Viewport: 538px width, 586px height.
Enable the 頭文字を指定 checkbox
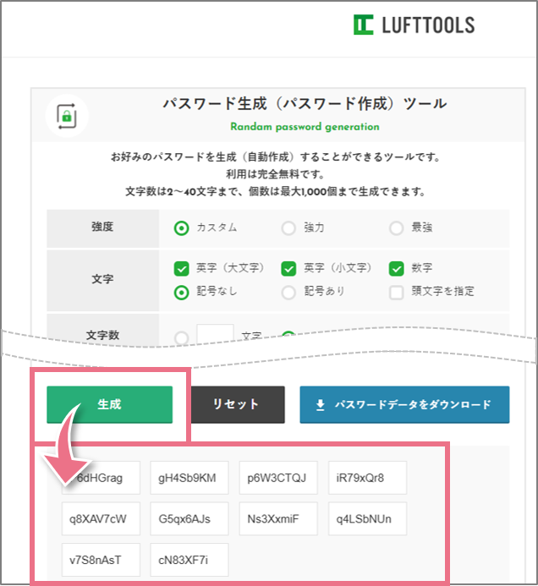point(396,292)
